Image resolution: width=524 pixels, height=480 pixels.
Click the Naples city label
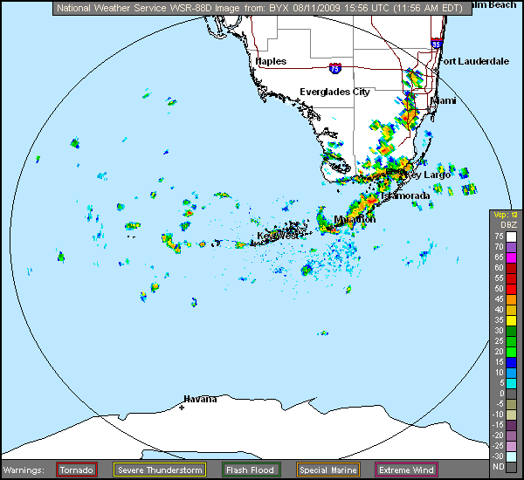click(270, 62)
